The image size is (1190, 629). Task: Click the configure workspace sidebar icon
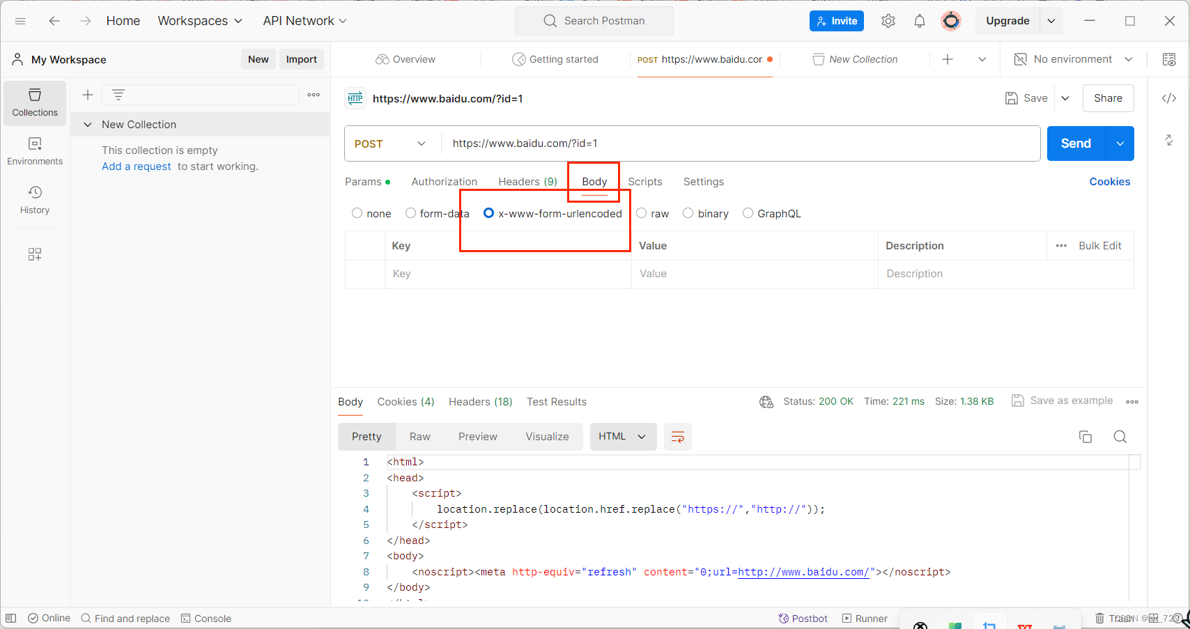tap(35, 254)
